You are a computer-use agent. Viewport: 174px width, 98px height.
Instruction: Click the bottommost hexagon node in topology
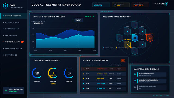click(x=135, y=51)
